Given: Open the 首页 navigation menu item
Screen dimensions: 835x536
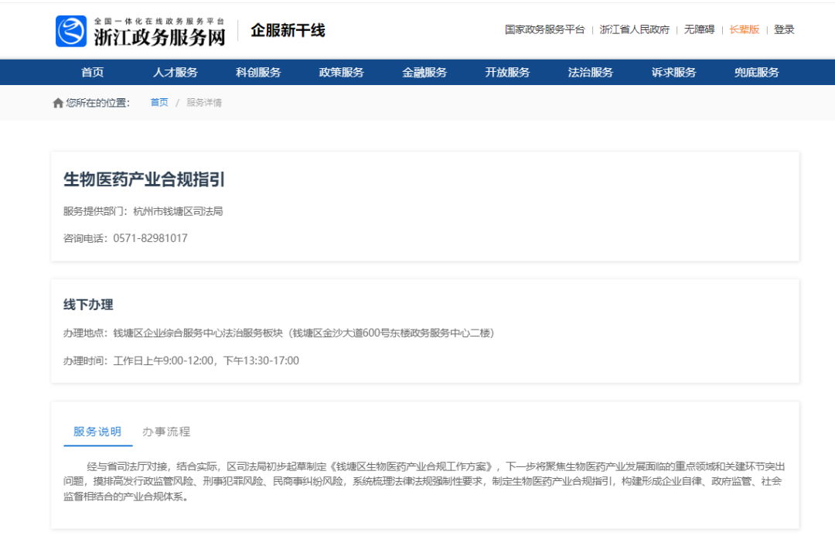Looking at the screenshot, I should [x=92, y=73].
